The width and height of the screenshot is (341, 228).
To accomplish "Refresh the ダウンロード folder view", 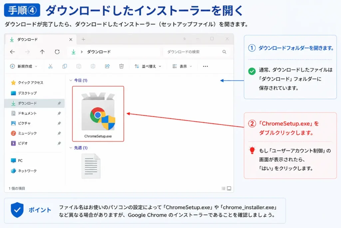I will 57,52.
